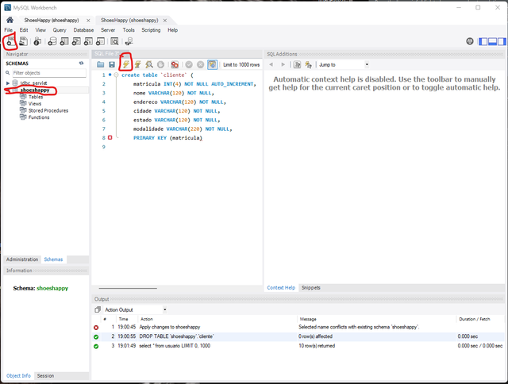Switch to the Context Help tab
508x384 pixels.
click(281, 287)
